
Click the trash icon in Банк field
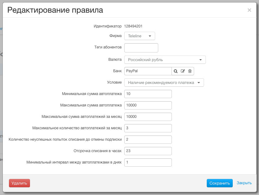pyautogui.click(x=190, y=71)
